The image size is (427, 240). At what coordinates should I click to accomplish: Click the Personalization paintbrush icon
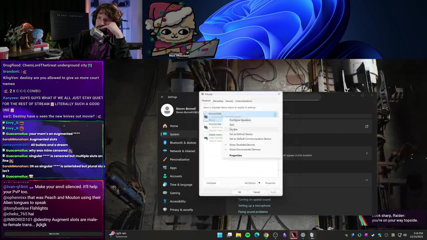click(x=165, y=159)
